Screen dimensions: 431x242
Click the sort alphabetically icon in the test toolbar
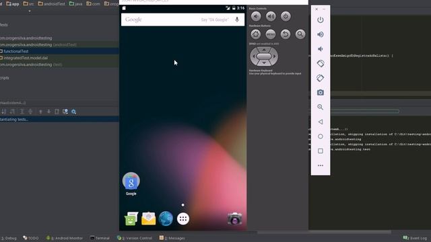point(4,112)
